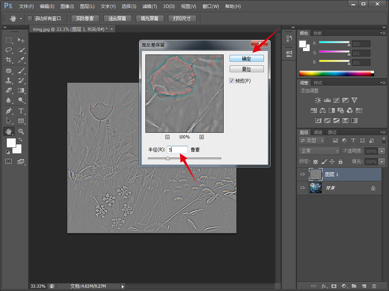Screen dimensions: 389x291
Task: Select the History Brush tool
Action: coord(21,80)
